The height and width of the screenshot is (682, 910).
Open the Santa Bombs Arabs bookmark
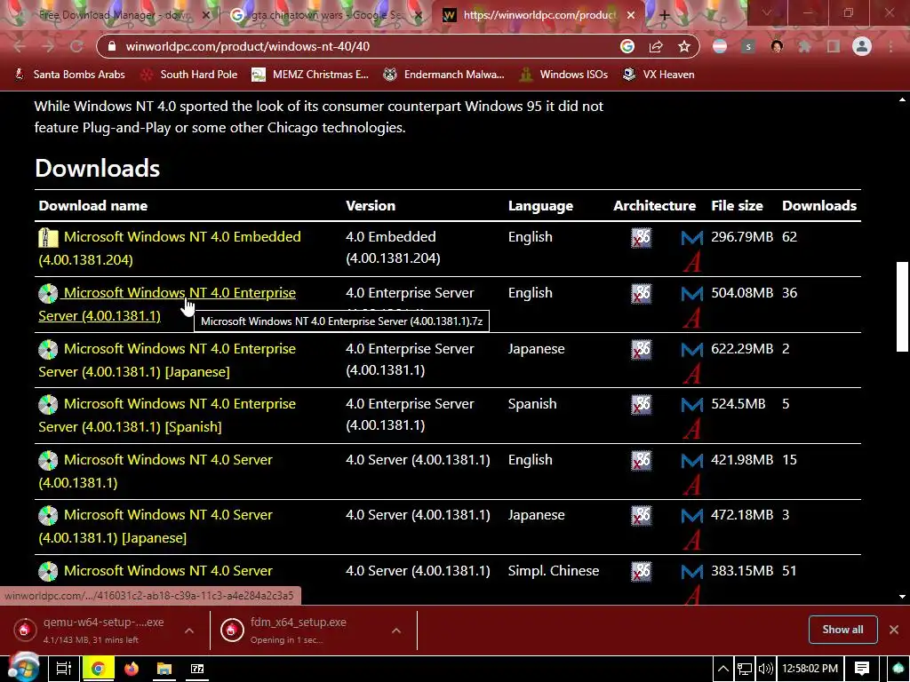click(x=69, y=75)
